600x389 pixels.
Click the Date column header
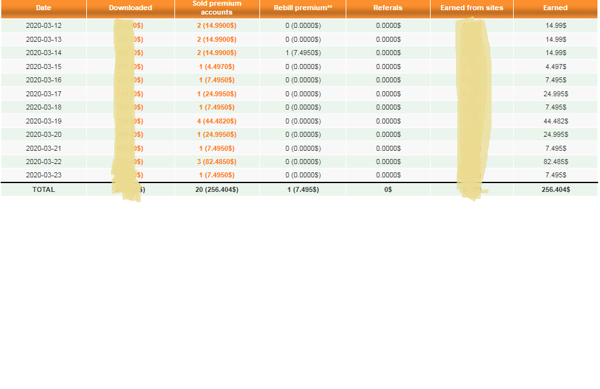[x=43, y=8]
